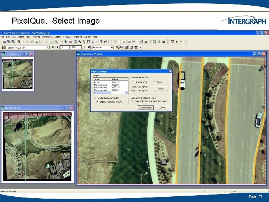Go to the previous sector
This screenshot has width=269, height=202.
(x=58, y=47)
